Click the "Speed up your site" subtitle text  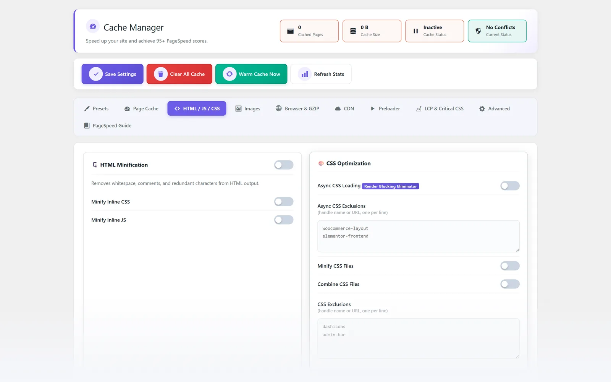(x=147, y=41)
